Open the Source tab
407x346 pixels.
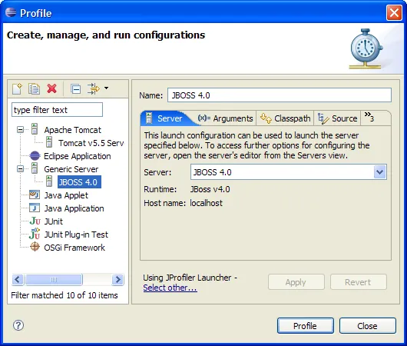337,118
